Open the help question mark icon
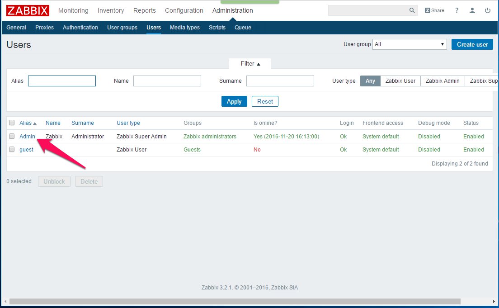Screen dimensions: 499x308 (x=457, y=10)
